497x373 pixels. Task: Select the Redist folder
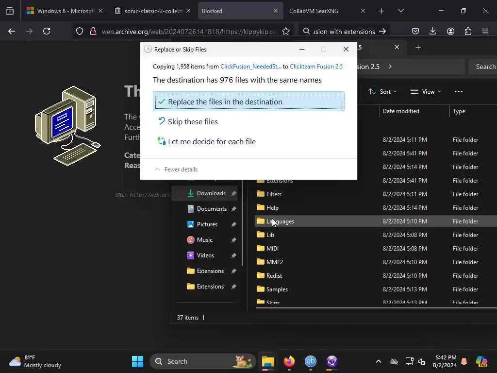pyautogui.click(x=376, y=276)
